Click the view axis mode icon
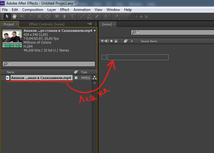The height and width of the screenshot is (153, 214). coord(146,17)
